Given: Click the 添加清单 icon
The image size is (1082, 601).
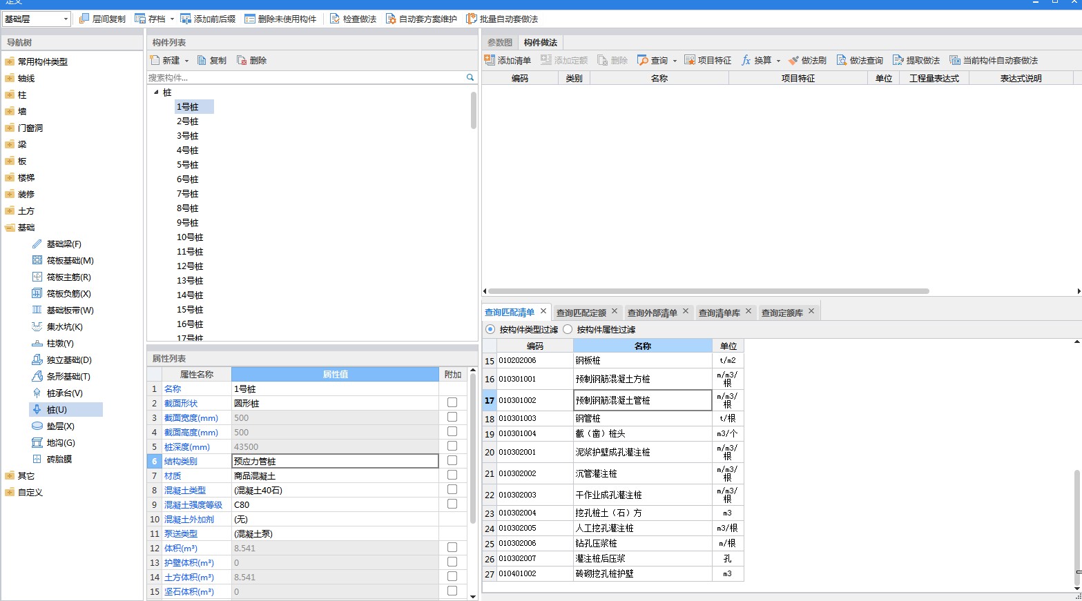Looking at the screenshot, I should click(x=490, y=60).
